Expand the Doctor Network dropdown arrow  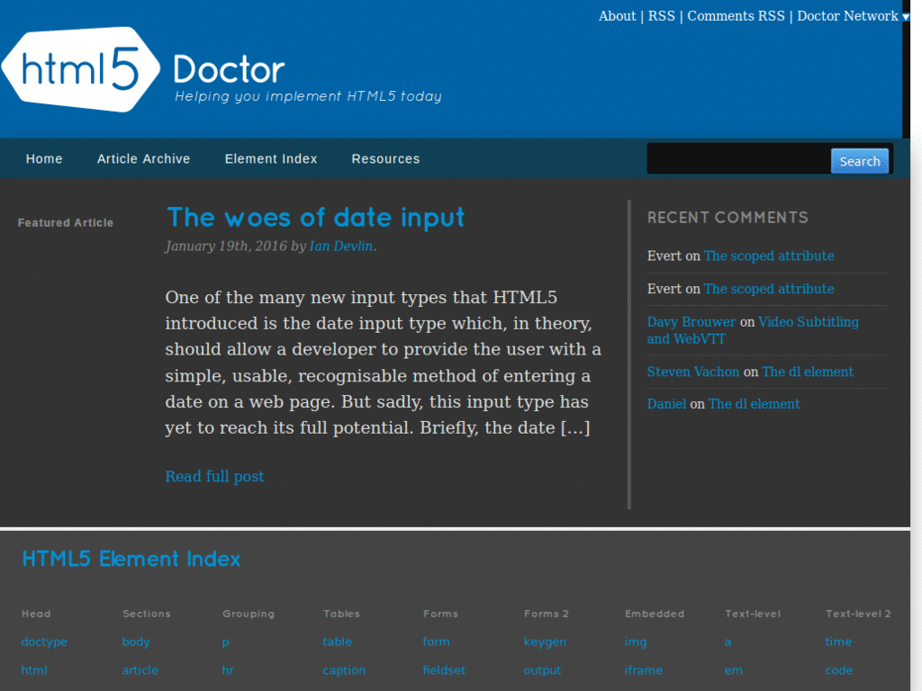click(x=906, y=17)
